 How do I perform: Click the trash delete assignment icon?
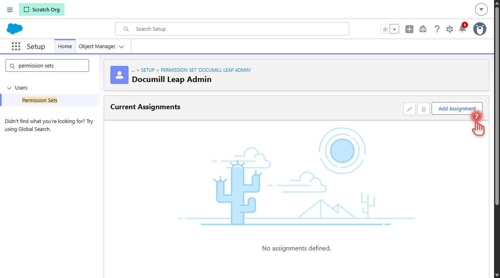424,109
